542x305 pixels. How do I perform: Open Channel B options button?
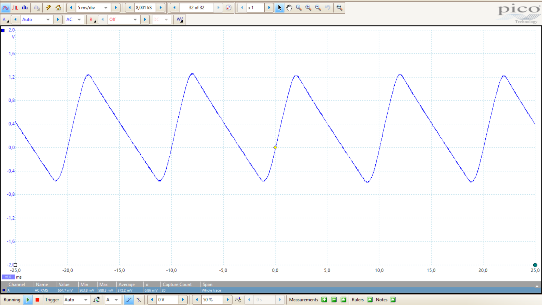[92, 20]
